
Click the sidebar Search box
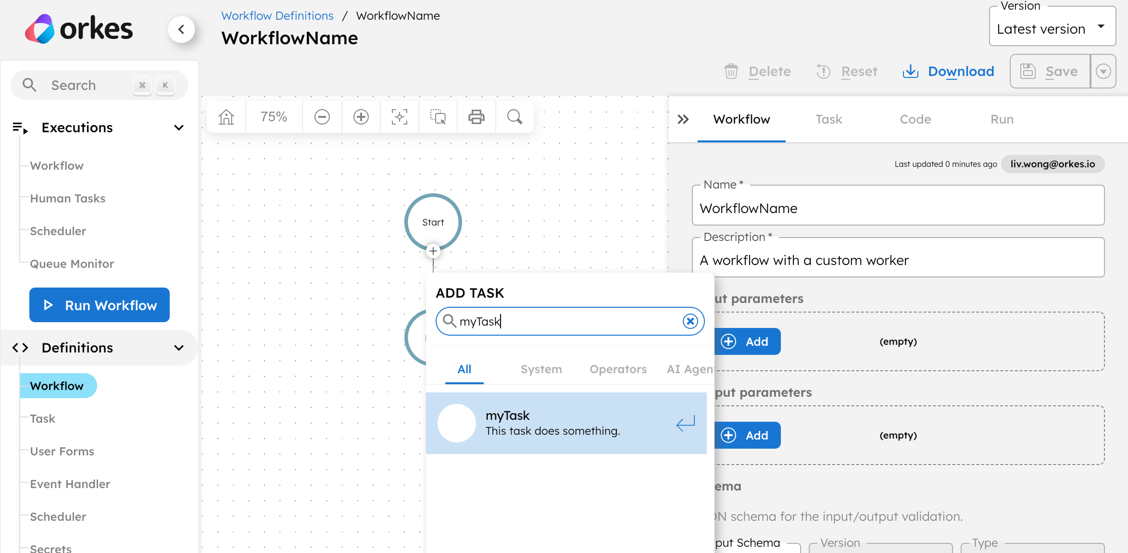(100, 85)
